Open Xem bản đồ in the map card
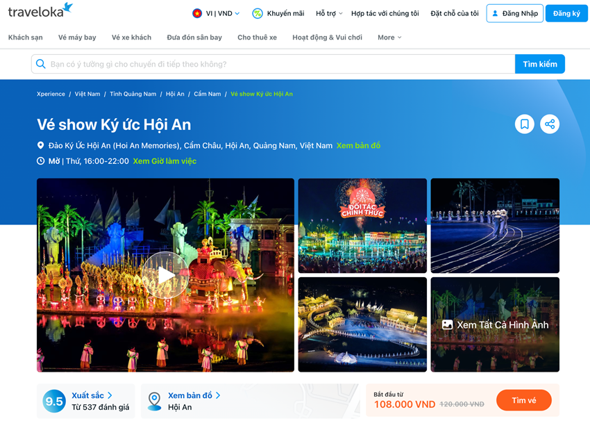Image resolution: width=590 pixels, height=421 pixels. tap(190, 395)
